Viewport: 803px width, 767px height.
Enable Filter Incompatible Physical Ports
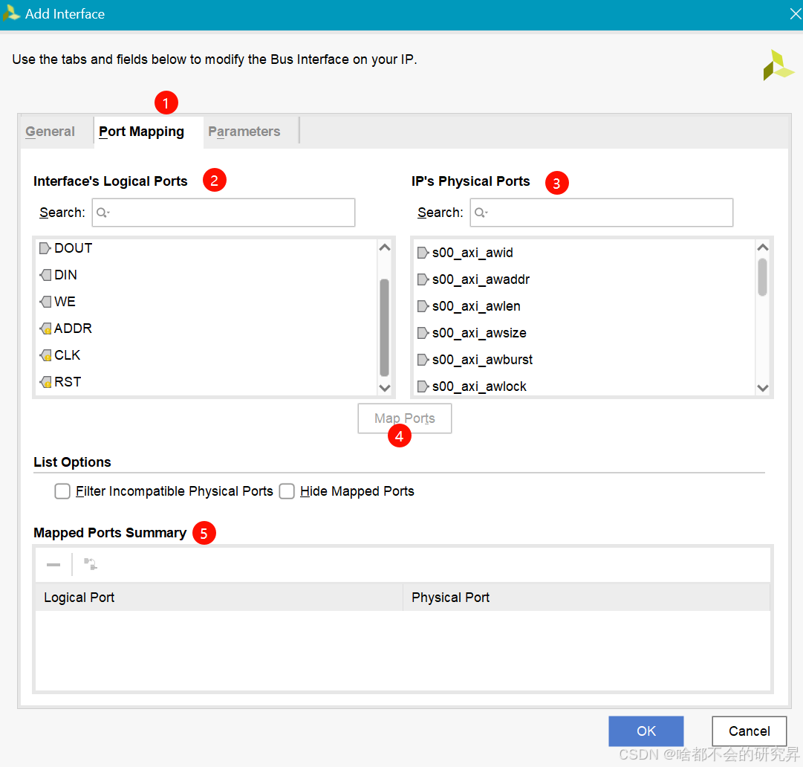click(x=62, y=491)
